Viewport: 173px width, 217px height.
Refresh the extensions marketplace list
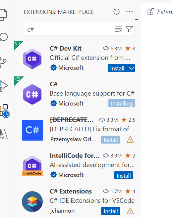(x=116, y=12)
